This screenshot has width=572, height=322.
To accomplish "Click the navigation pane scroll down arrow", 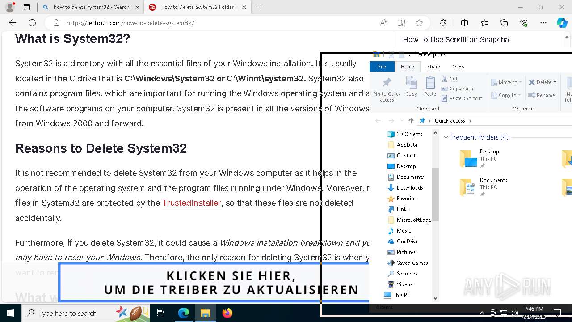I will coord(436,298).
